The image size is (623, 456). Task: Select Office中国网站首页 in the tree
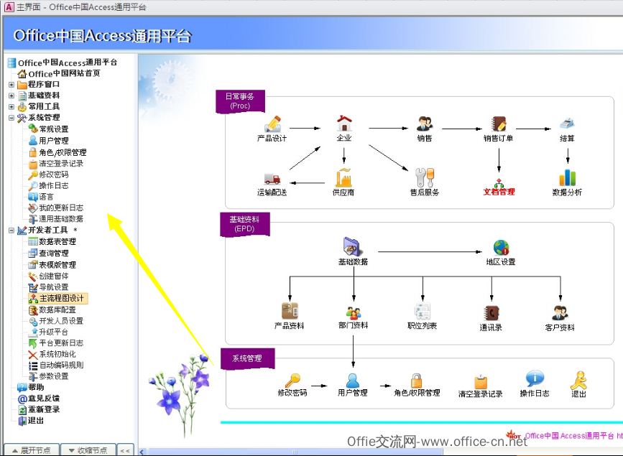point(64,73)
